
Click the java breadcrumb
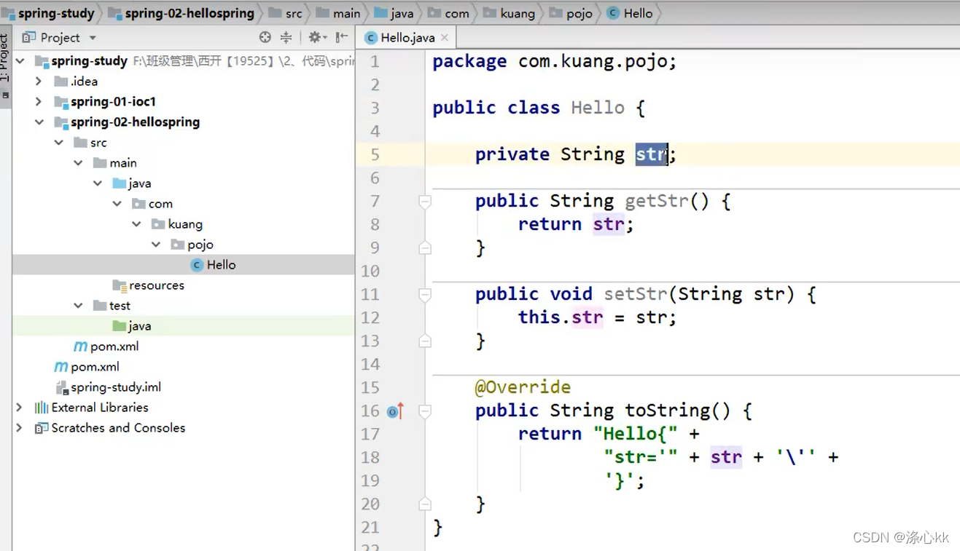[394, 13]
